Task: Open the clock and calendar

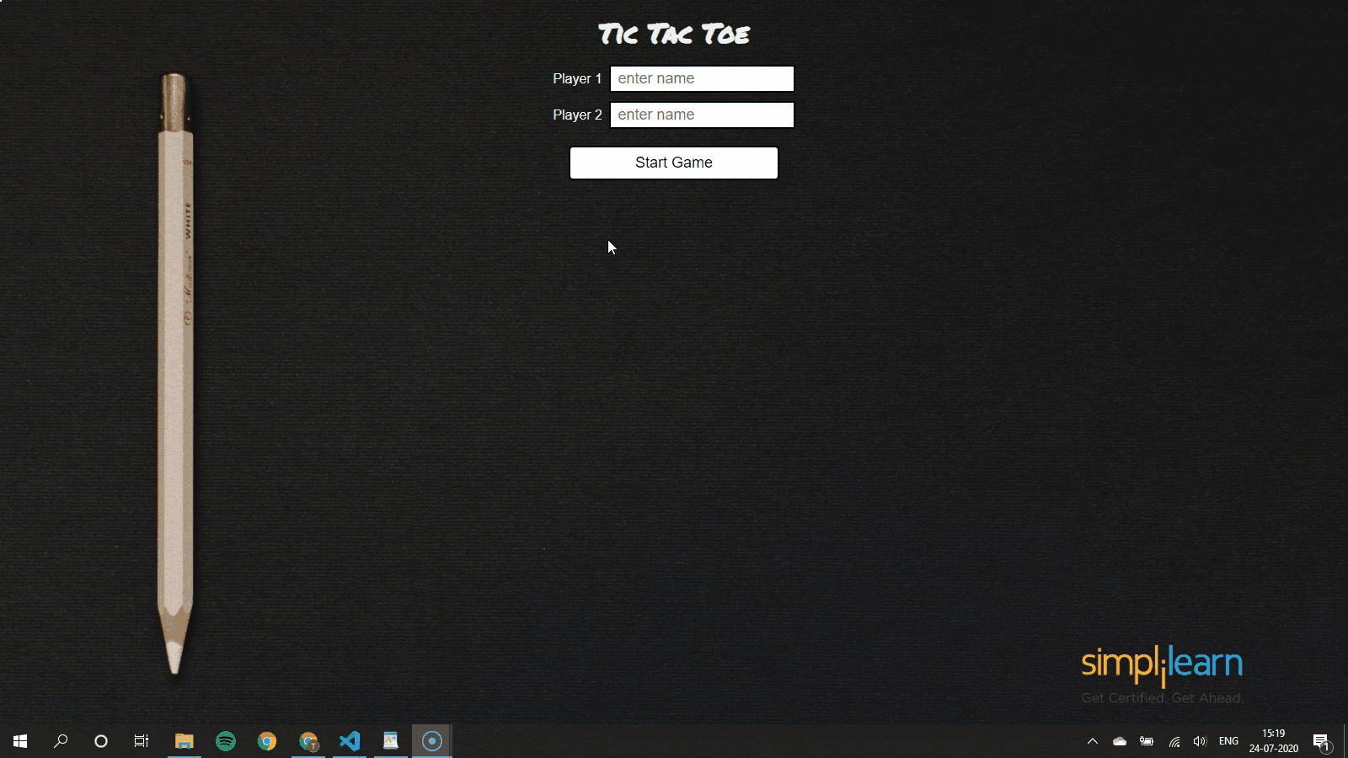Action: [1272, 741]
